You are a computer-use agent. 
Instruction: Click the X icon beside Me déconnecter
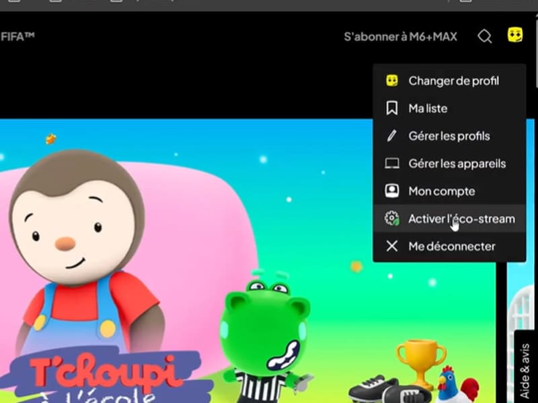pos(392,246)
